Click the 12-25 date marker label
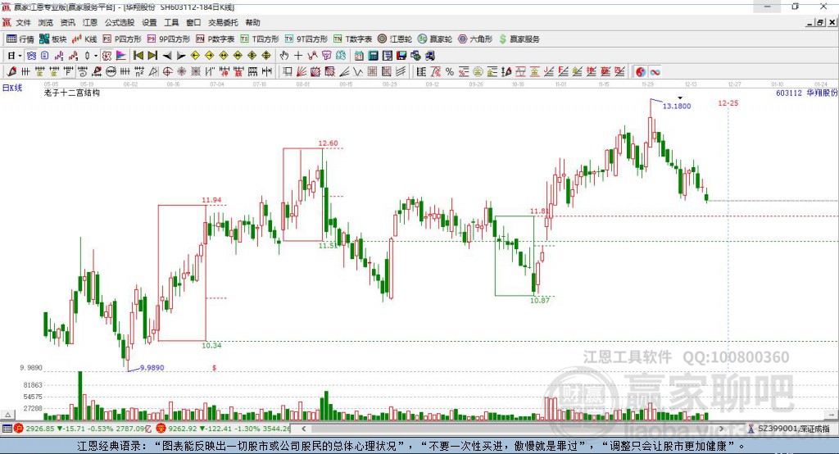This screenshot has width=839, height=454. (728, 102)
